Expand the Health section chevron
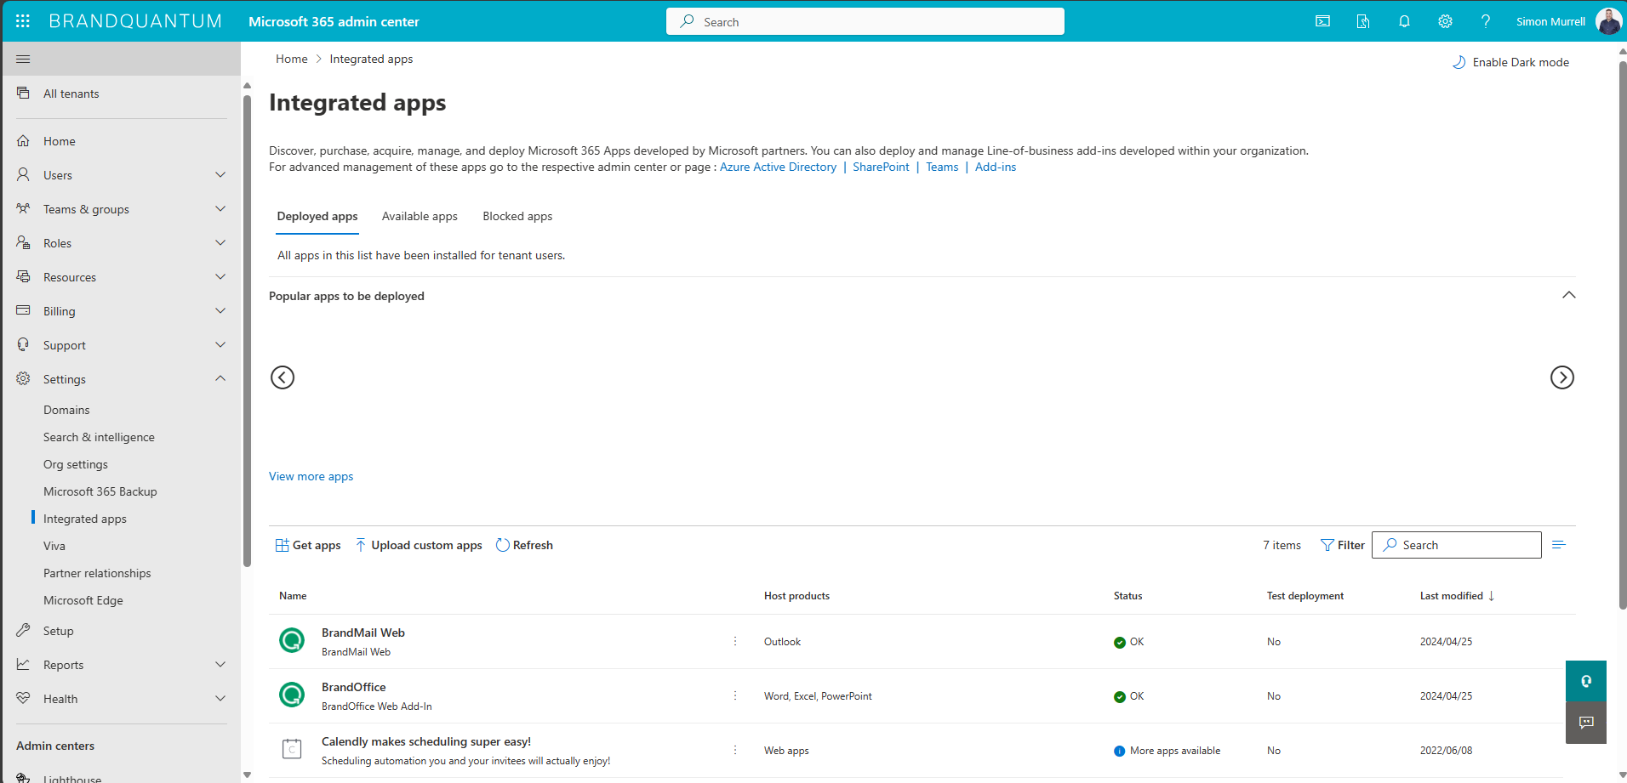The height and width of the screenshot is (783, 1627). click(x=220, y=699)
